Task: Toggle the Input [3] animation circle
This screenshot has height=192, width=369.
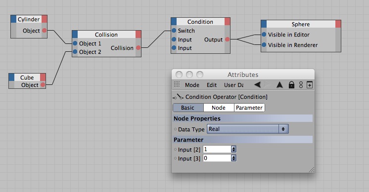Action: point(175,158)
